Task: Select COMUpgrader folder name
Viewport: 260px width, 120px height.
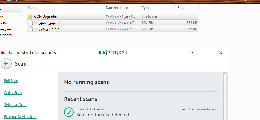Action: coord(46,16)
